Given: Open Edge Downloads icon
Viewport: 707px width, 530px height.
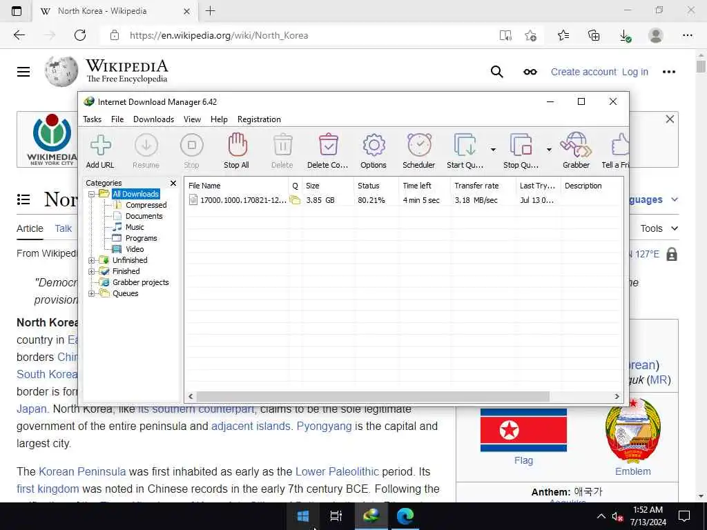Looking at the screenshot, I should (625, 35).
